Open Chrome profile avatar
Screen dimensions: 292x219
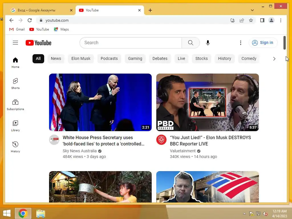tap(271, 20)
